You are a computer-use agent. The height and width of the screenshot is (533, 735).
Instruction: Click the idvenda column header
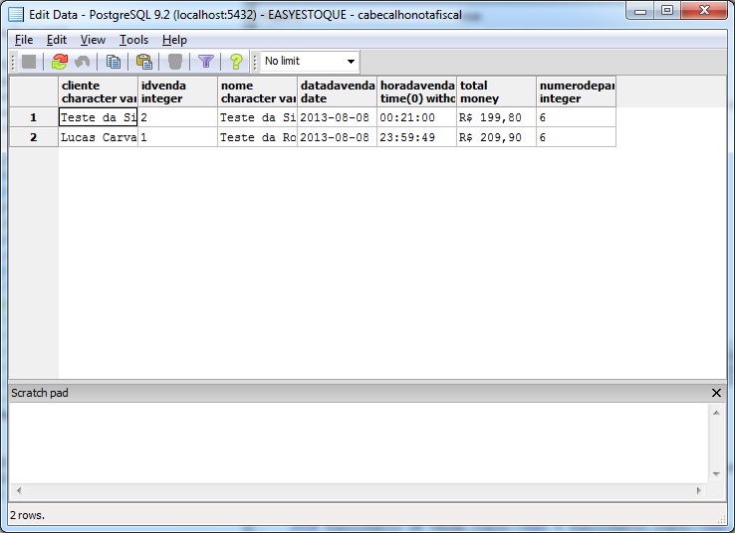[x=177, y=92]
